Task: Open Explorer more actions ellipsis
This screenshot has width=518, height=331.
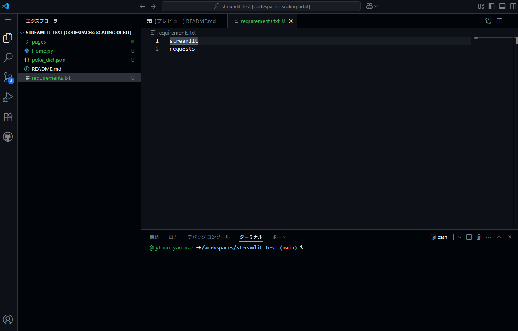Action: pyautogui.click(x=132, y=21)
